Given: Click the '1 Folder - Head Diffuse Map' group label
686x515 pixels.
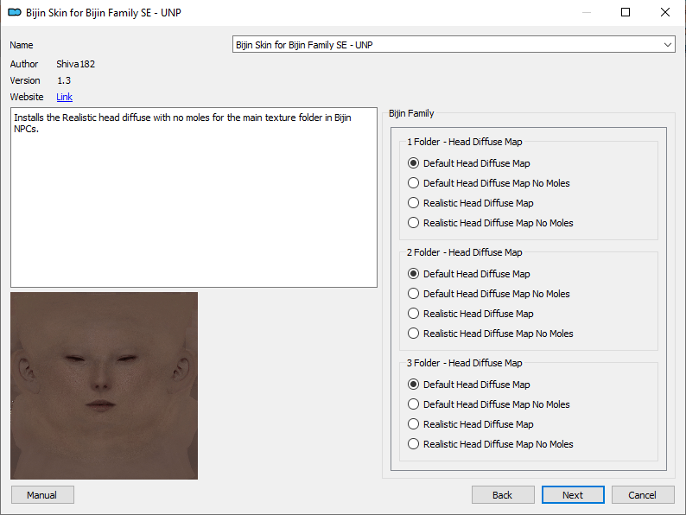Looking at the screenshot, I should 465,142.
